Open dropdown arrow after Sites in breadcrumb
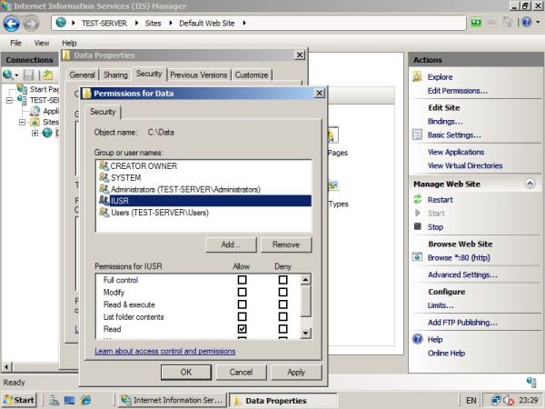Screen dimensions: 545x409 [x=171, y=23]
